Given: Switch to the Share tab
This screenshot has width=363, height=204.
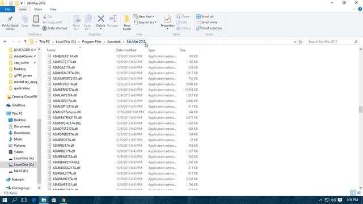Looking at the screenshot, I should click(38, 10).
